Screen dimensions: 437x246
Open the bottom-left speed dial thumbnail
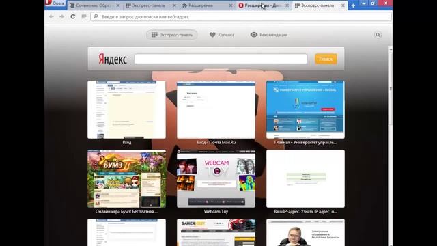(126, 232)
